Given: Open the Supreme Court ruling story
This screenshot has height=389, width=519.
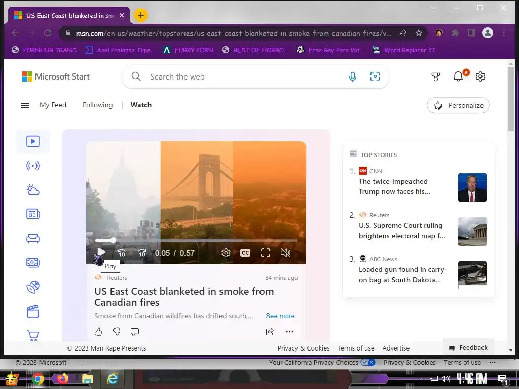Looking at the screenshot, I should pos(402,230).
